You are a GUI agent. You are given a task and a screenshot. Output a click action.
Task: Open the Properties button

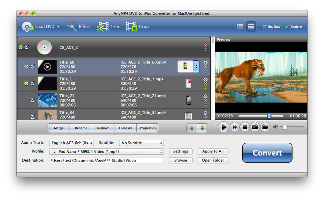point(147,128)
